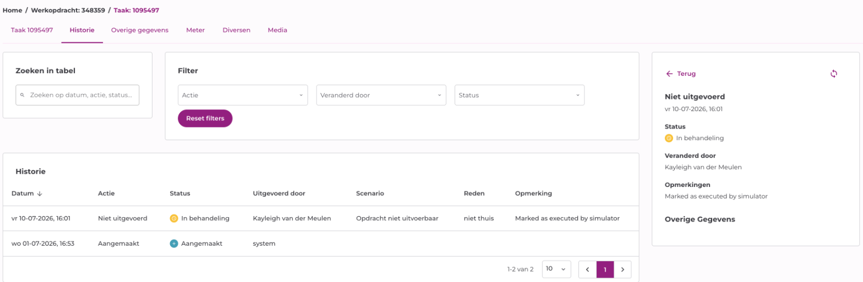Open the Werkopdracht: 348359 breadcrumb
Image resolution: width=863 pixels, height=282 pixels.
(68, 10)
